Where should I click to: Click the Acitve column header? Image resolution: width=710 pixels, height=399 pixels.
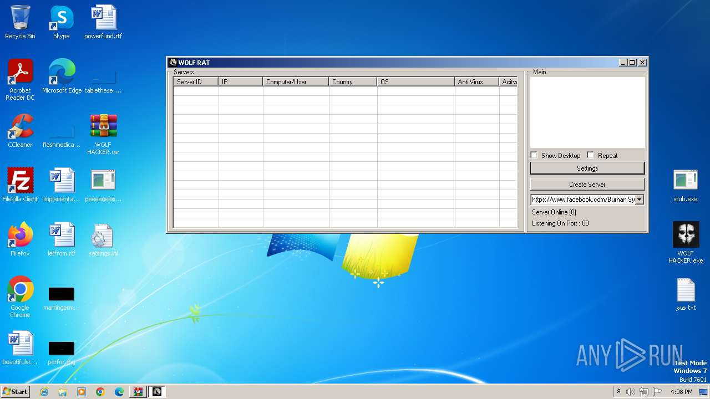[x=509, y=81]
